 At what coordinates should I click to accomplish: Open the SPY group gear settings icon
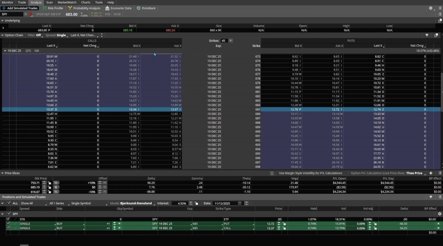[439, 214]
